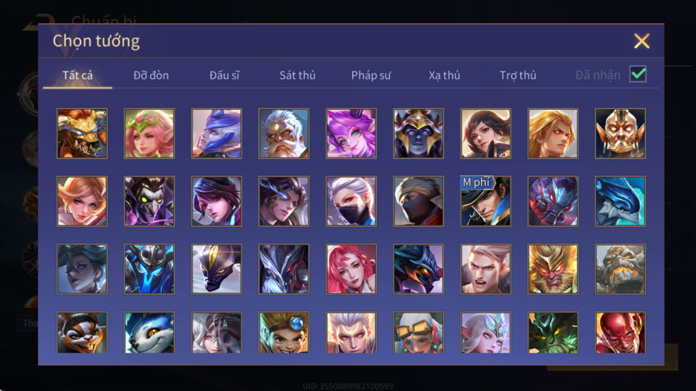The width and height of the screenshot is (696, 391).
Task: Open the 'Trợ thủ' tab
Action: point(518,75)
